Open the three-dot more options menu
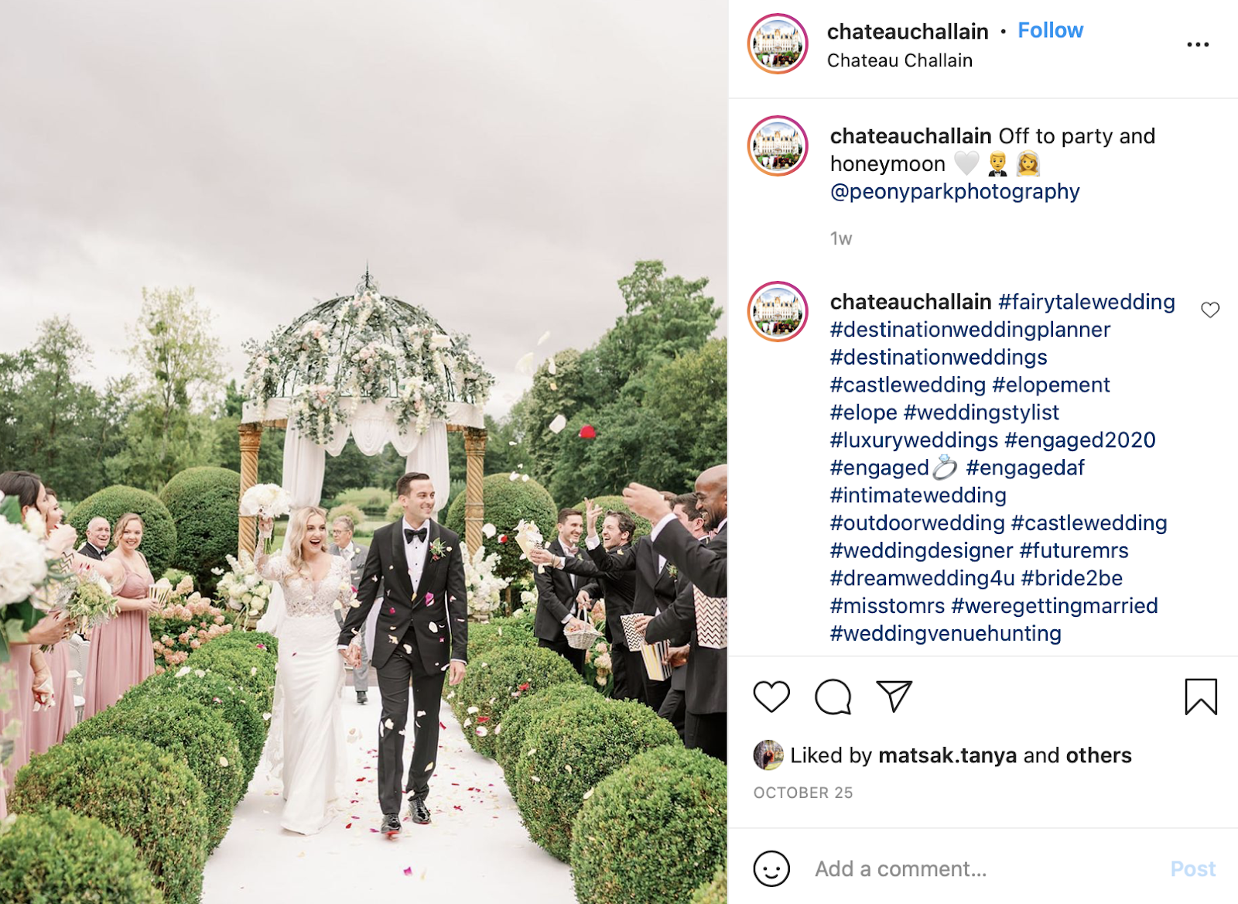 tap(1198, 45)
